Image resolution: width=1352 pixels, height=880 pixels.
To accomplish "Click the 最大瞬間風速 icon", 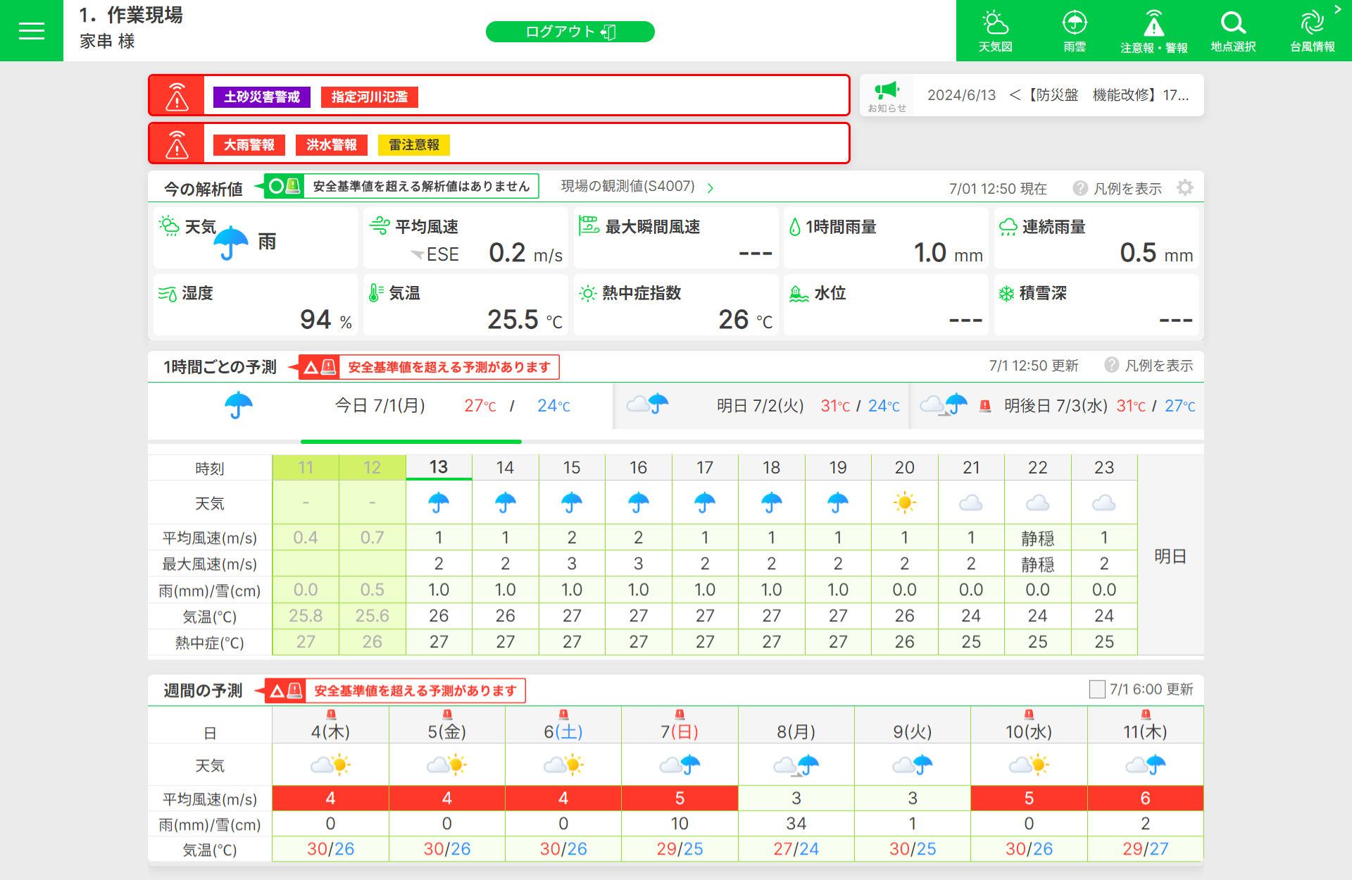I will pyautogui.click(x=589, y=225).
